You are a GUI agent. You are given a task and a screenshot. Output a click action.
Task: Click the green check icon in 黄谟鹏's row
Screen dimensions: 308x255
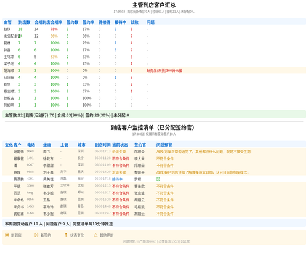[158, 179]
